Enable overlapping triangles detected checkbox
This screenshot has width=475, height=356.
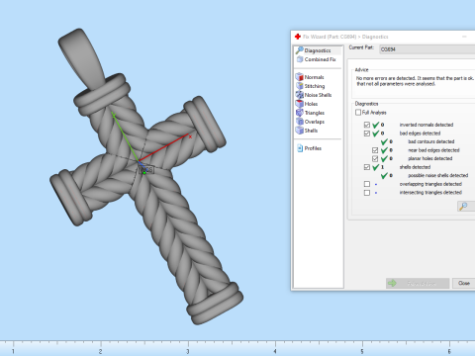coord(367,184)
